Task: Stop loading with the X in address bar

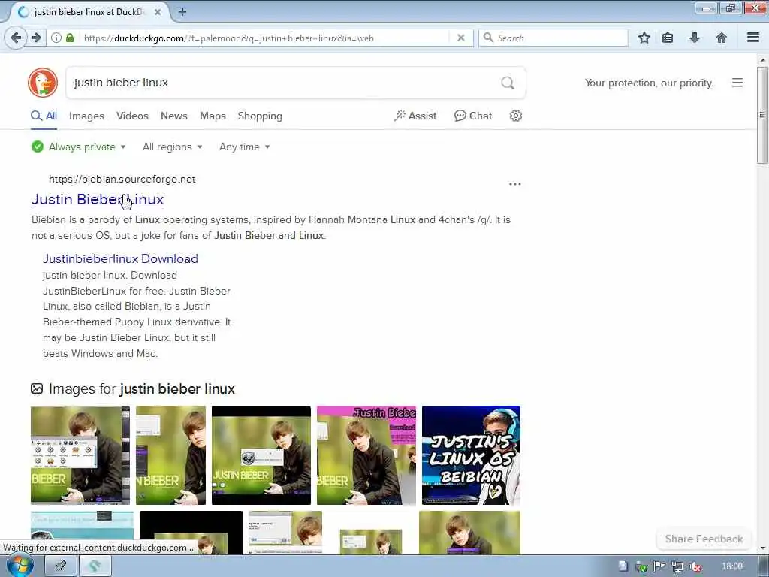Action: [x=460, y=38]
